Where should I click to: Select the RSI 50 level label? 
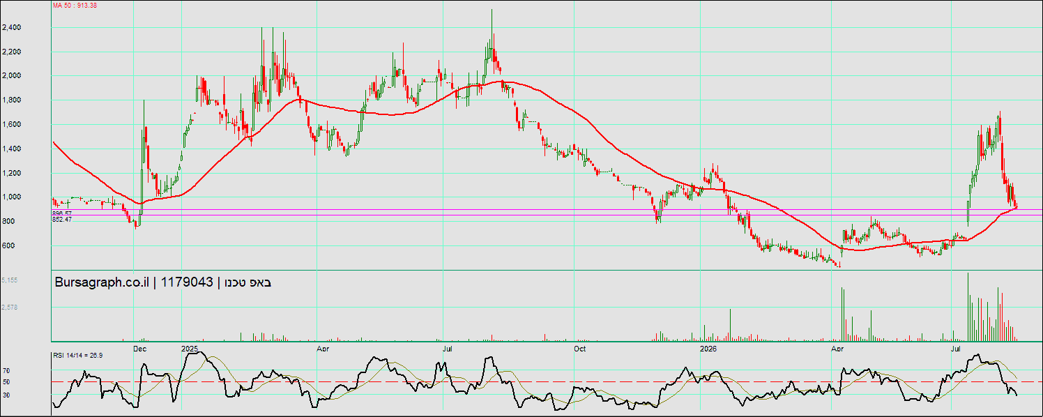point(6,382)
